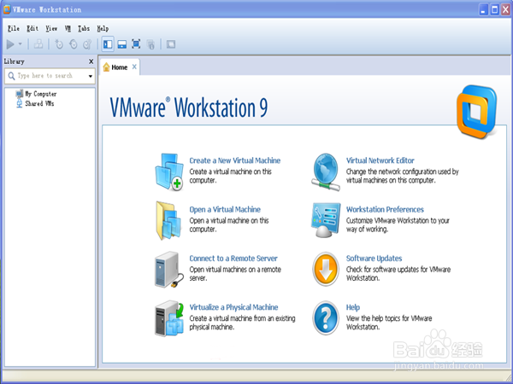The image size is (513, 384).
Task: Click the Virtual Network Editor link
Action: tap(380, 160)
